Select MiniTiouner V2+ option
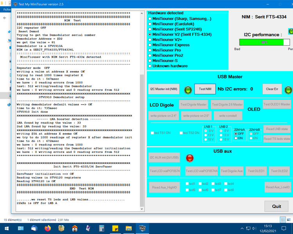The height and width of the screenshot is (234, 293). (150, 39)
